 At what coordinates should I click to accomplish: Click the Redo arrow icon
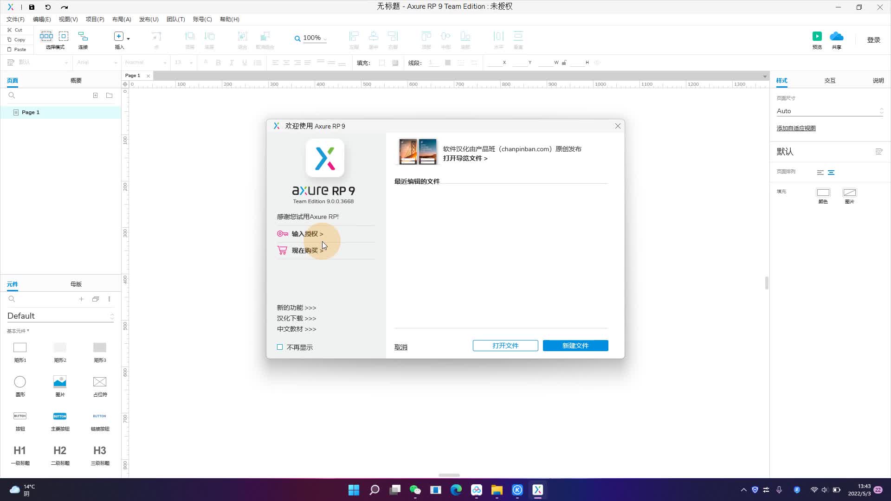(x=65, y=7)
